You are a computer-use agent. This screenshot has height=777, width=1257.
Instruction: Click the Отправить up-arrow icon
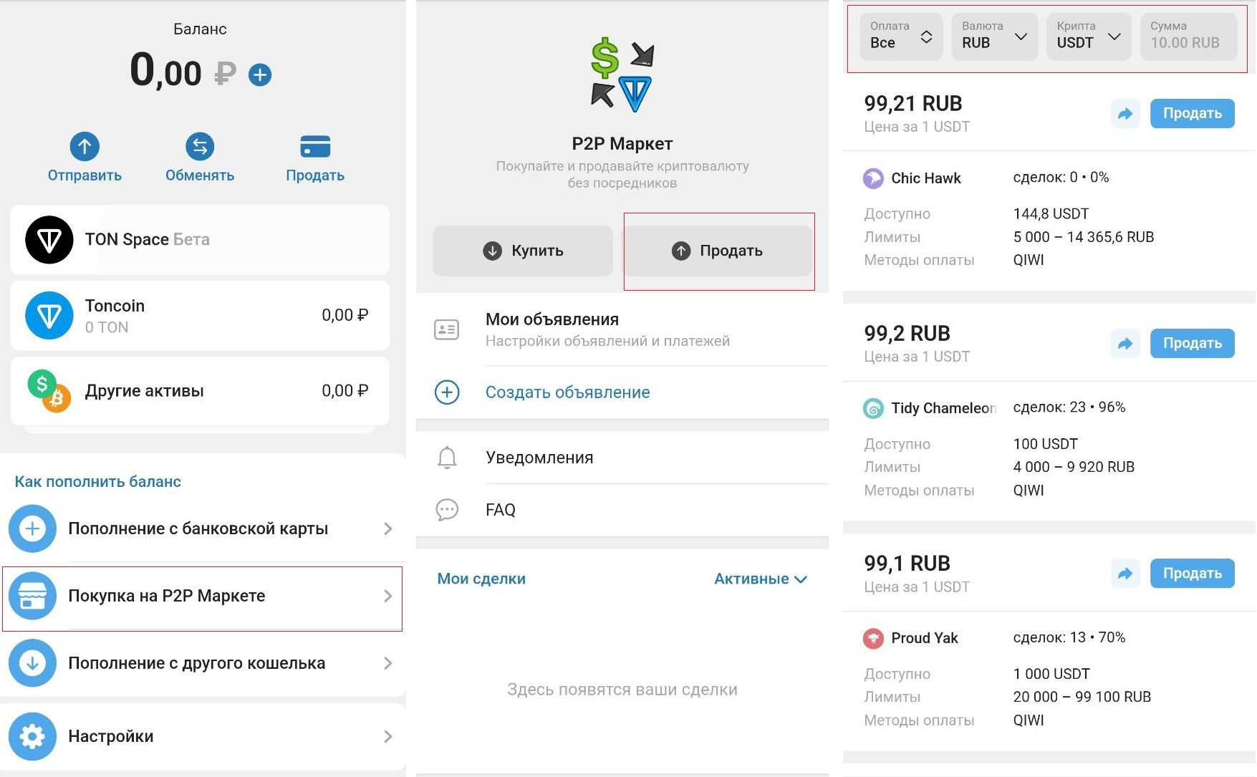pos(85,147)
